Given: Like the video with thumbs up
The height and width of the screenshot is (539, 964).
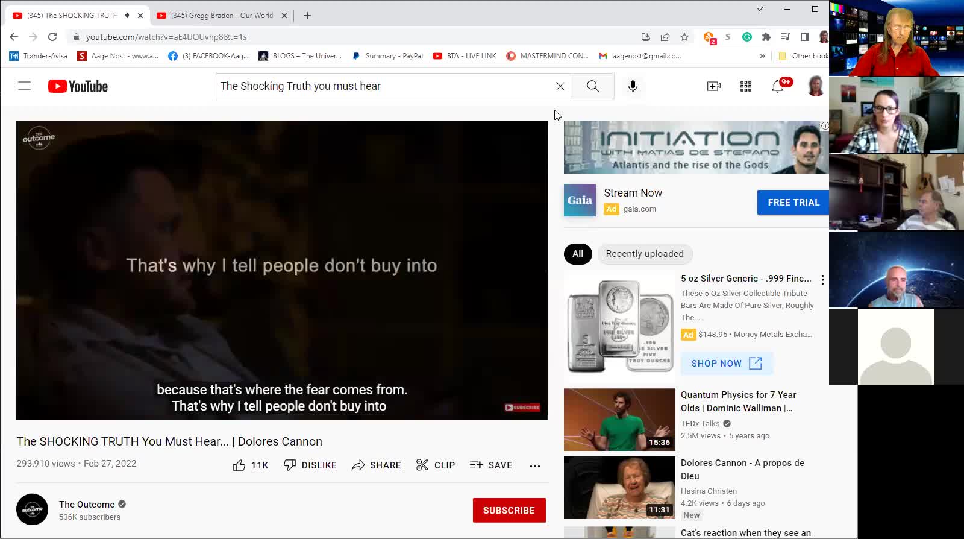Looking at the screenshot, I should point(250,465).
